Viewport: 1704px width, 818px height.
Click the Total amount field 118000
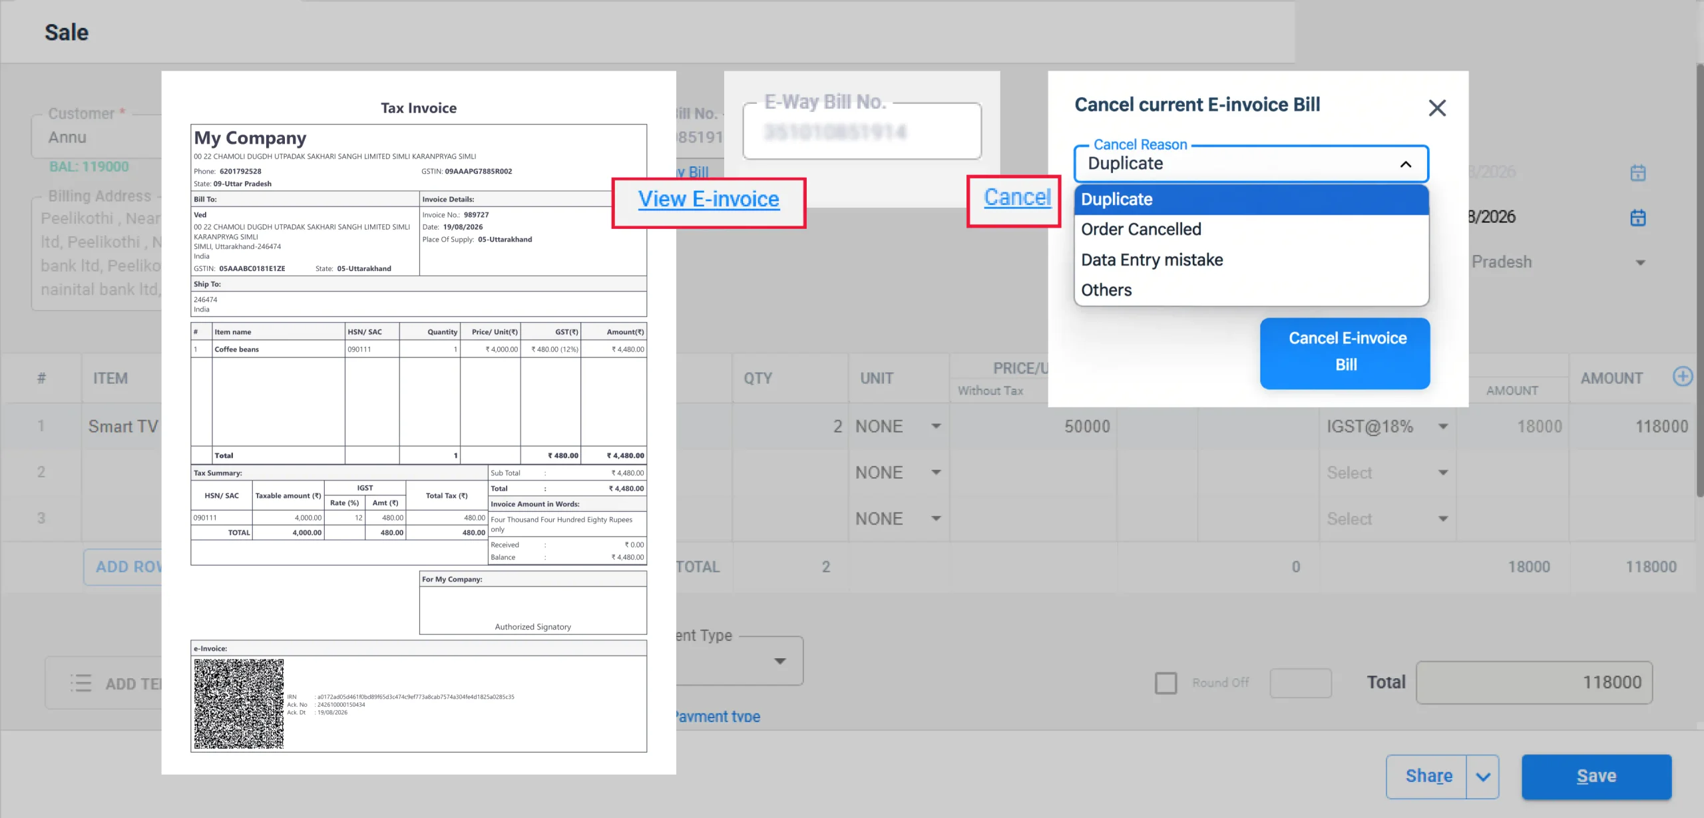1534,682
